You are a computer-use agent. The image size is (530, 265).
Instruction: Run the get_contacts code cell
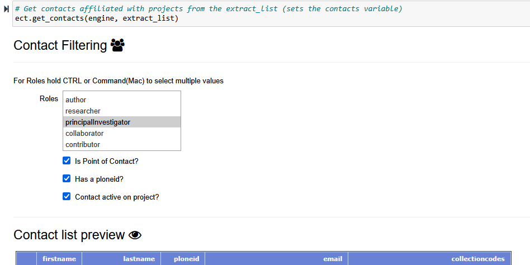6,10
